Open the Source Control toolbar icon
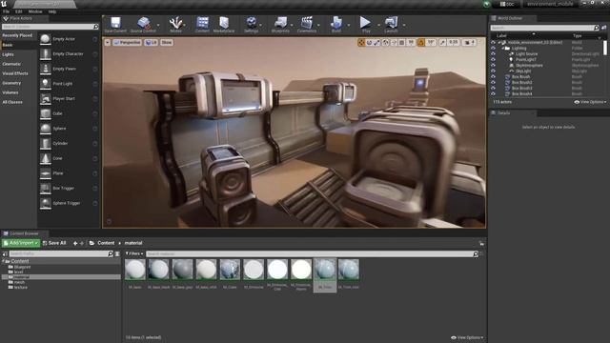Viewport: 610px width, 343px height. pos(143,23)
